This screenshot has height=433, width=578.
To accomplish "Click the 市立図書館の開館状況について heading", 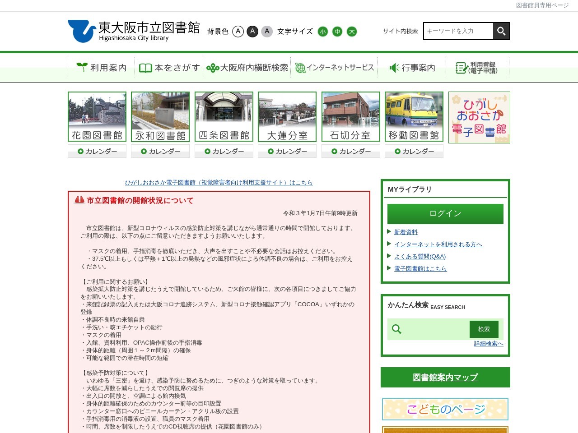I will (x=140, y=201).
